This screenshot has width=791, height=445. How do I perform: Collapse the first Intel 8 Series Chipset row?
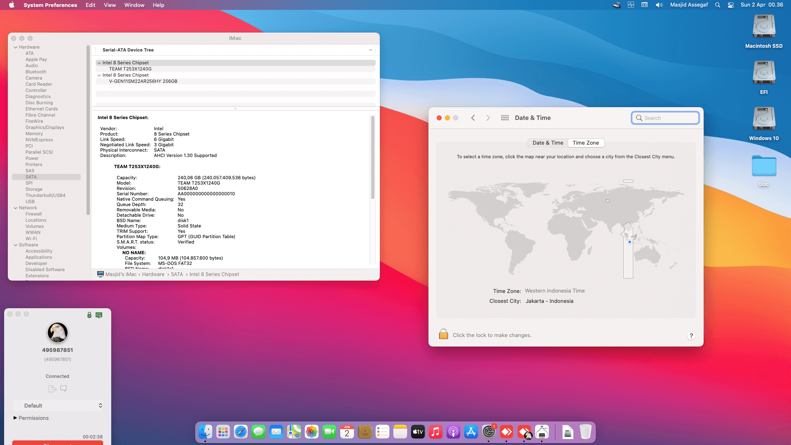tap(99, 63)
